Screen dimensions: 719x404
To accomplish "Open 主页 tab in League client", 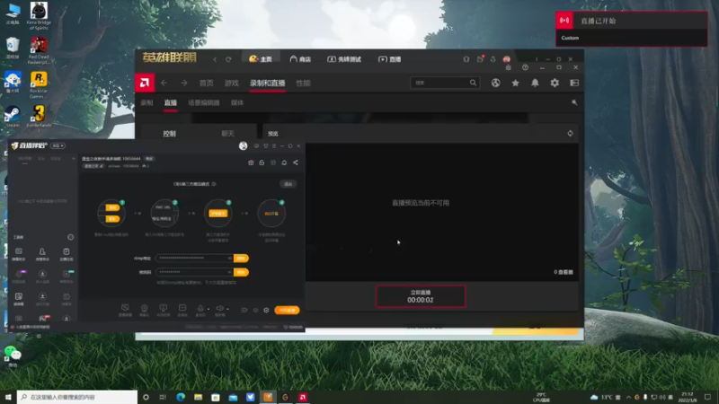I will tap(261, 59).
